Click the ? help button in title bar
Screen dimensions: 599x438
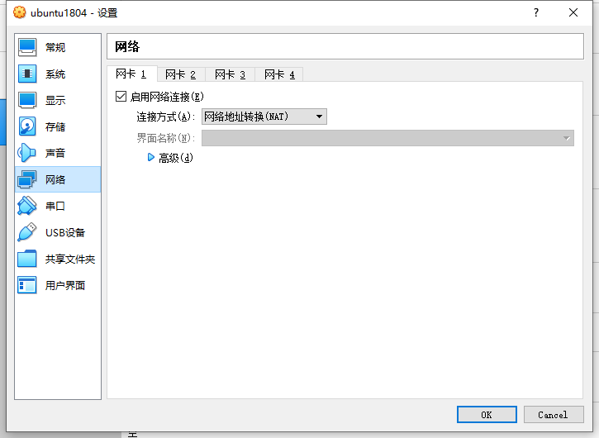536,12
